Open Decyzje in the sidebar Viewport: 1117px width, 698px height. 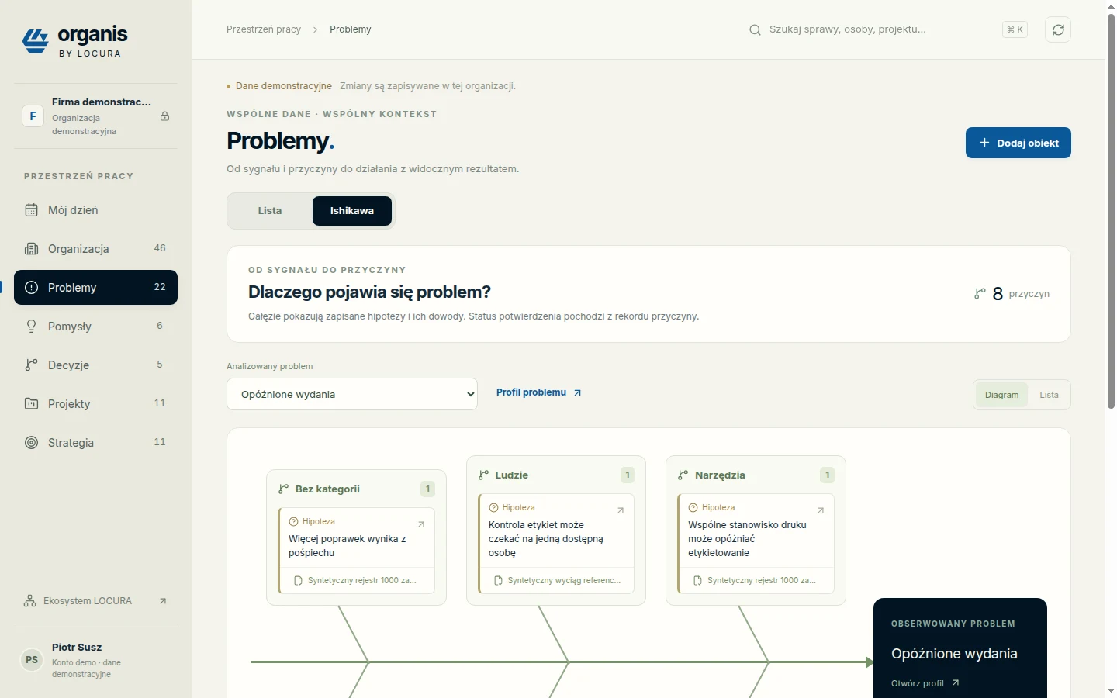tap(95, 365)
